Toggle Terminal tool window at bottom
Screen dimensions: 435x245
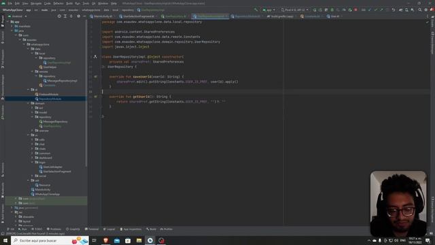click(92, 229)
